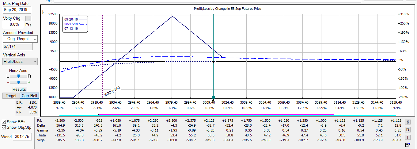Click the 'W W' button beside the P/L row
The image size is (417, 149).
tap(408, 122)
